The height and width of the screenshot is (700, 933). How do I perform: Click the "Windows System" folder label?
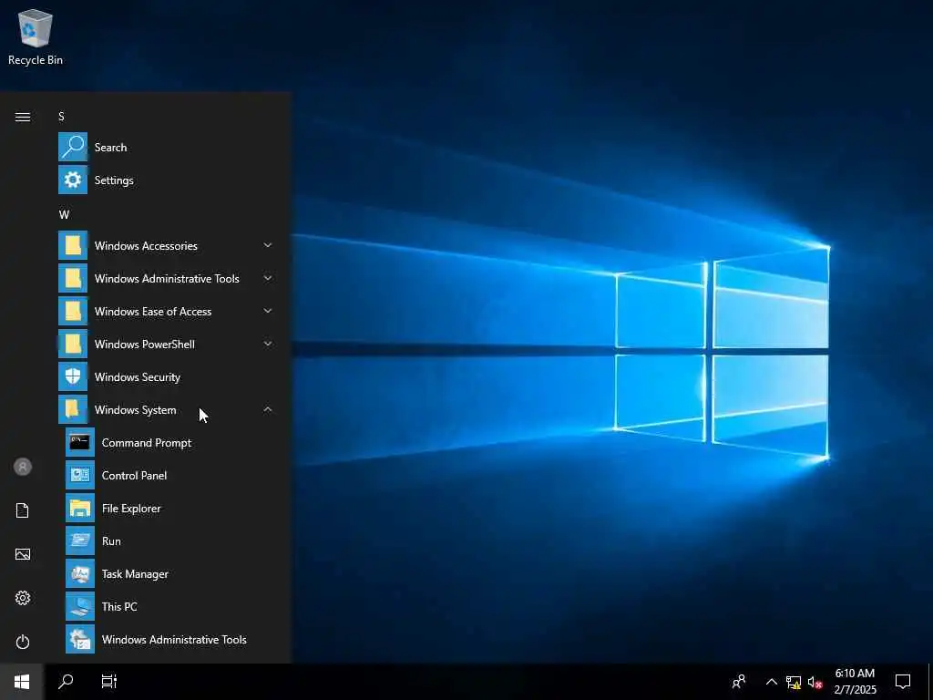(135, 409)
